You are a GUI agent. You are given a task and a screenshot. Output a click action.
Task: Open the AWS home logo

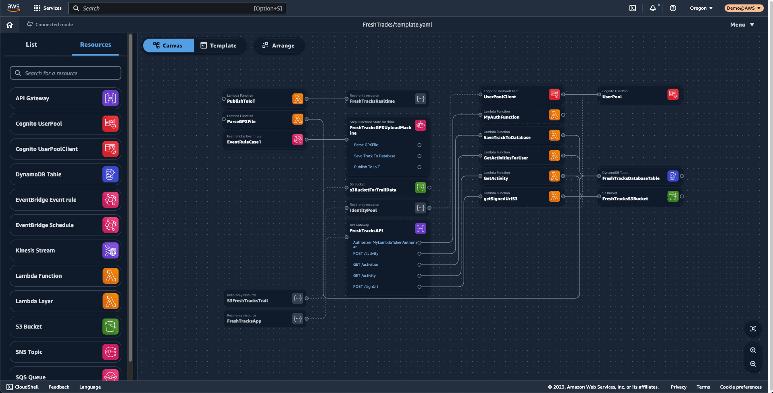pos(13,8)
